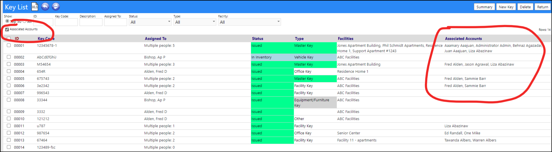Click key code 12345678-1
This screenshot has width=552, height=152.
47,46
